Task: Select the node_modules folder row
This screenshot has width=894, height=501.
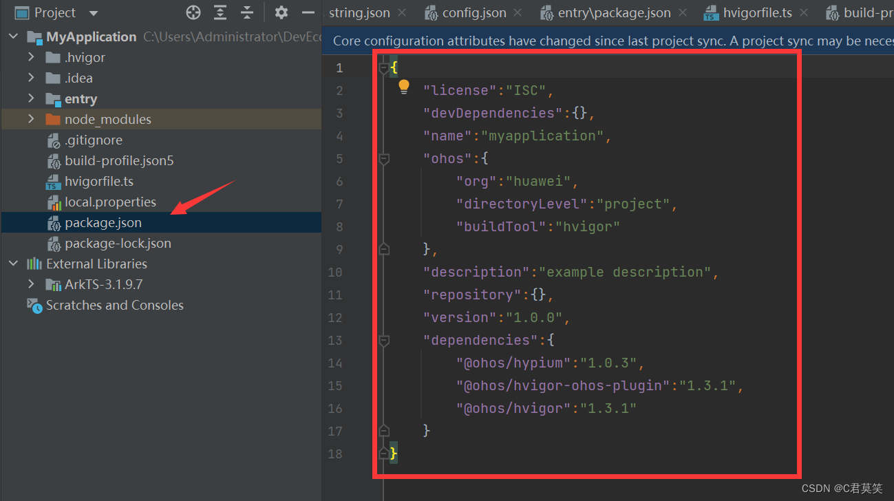Action: pyautogui.click(x=161, y=119)
